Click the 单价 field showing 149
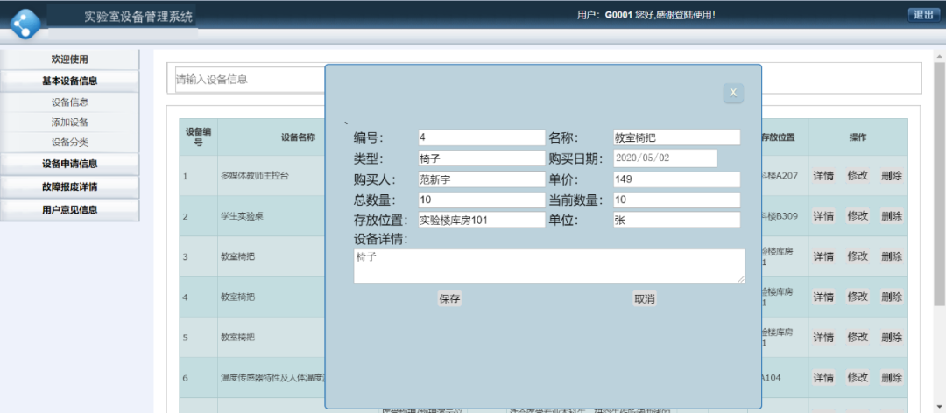This screenshot has width=946, height=413. (x=676, y=179)
